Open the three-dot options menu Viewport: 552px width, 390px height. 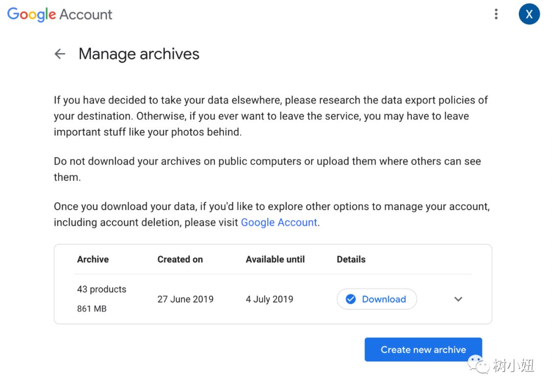(496, 14)
